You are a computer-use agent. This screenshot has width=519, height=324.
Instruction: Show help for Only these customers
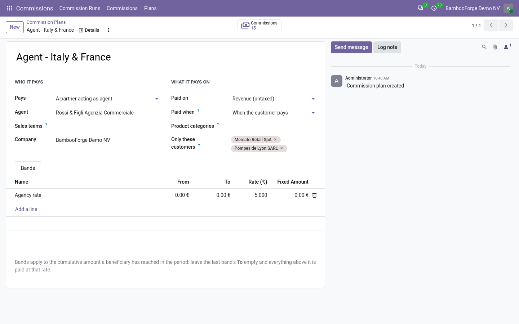pos(199,146)
